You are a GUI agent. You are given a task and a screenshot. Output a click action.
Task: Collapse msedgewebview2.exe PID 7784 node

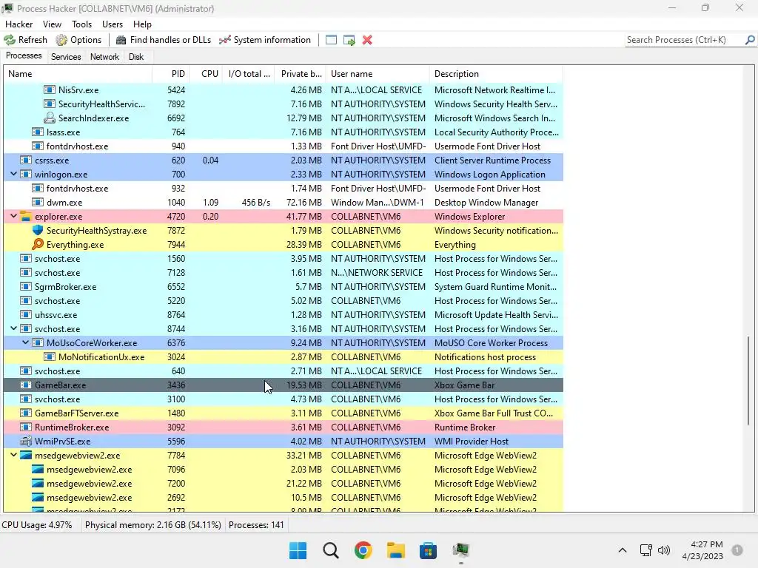(13, 456)
